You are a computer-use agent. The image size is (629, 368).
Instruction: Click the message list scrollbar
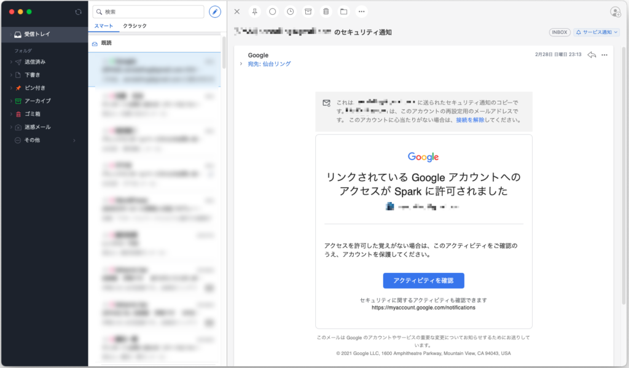coord(224,53)
